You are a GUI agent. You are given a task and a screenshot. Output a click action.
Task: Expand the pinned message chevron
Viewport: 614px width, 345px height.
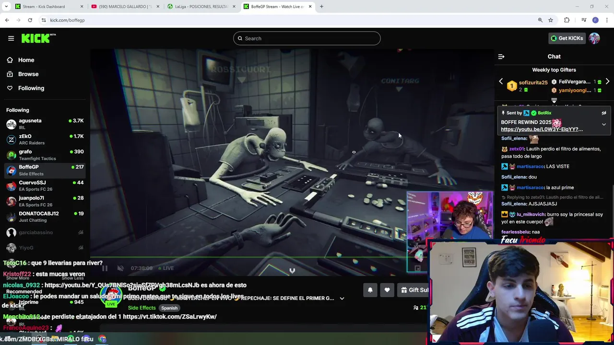[x=604, y=124]
